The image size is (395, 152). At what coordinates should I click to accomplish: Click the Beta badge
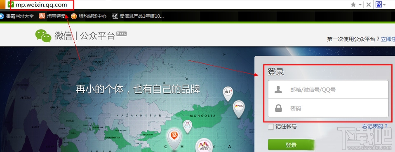click(x=121, y=34)
